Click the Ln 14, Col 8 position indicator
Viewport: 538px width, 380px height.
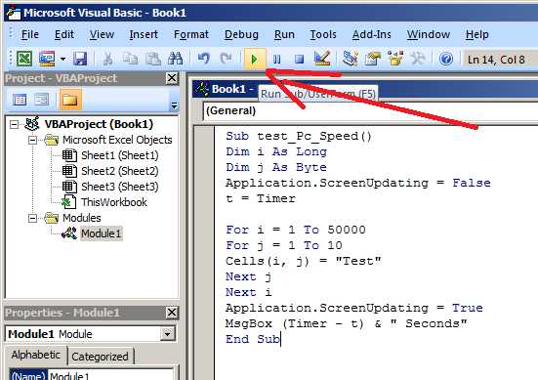point(496,60)
